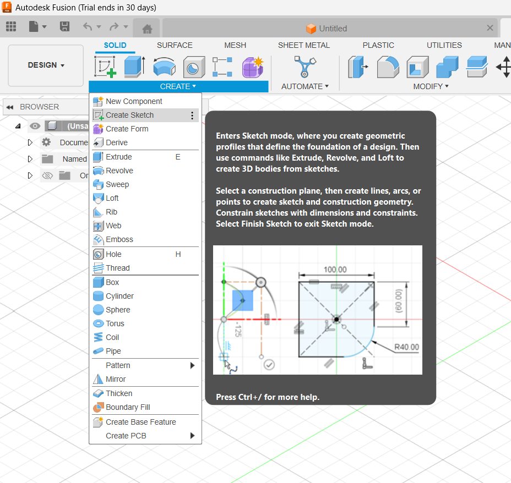Expand the Origin folder tree node

tap(30, 175)
